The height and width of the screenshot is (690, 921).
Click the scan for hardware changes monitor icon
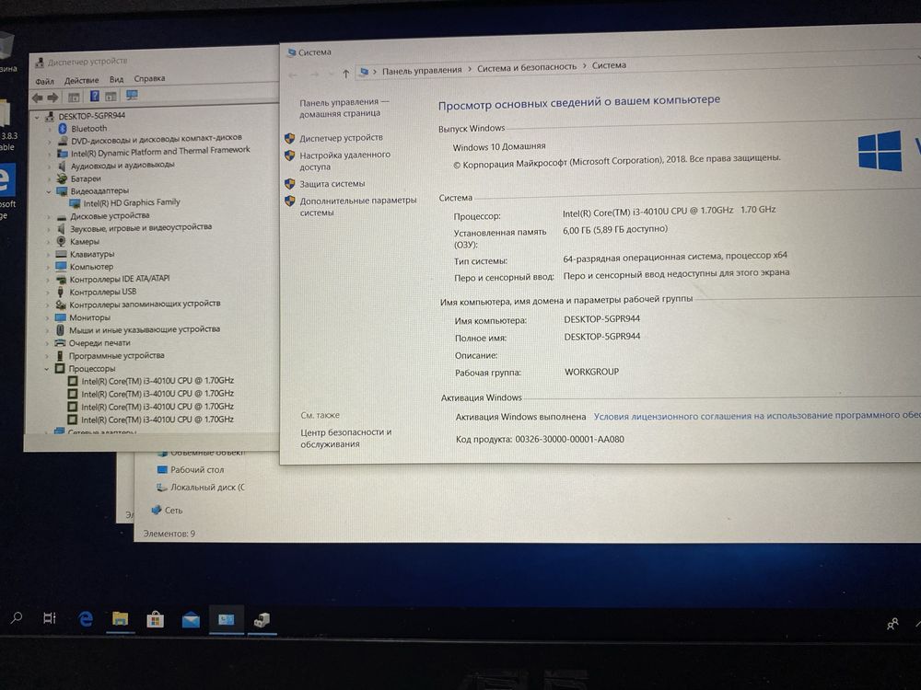(132, 95)
